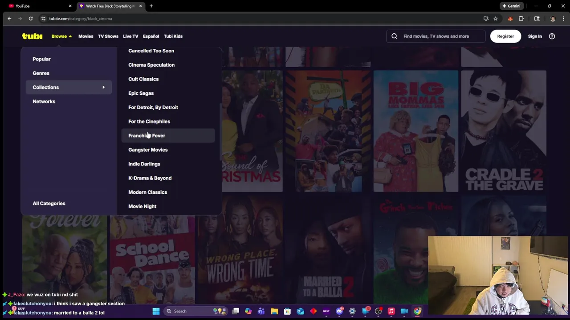Collapse the Browse dropdown menu
The width and height of the screenshot is (570, 320).
click(61, 36)
